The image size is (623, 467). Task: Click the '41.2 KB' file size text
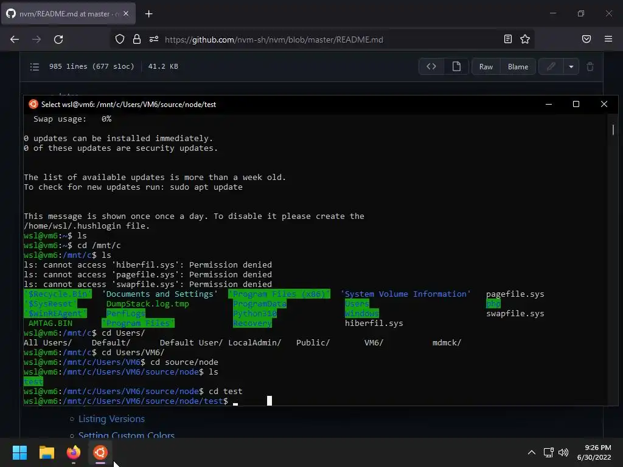[x=163, y=66]
